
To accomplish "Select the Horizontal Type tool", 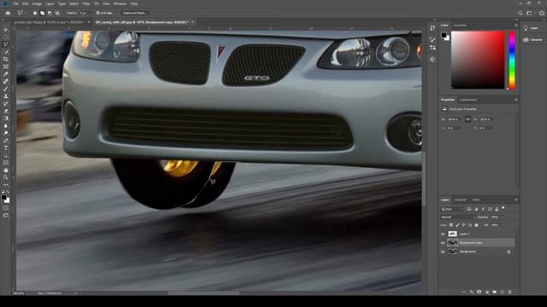I will coord(6,148).
